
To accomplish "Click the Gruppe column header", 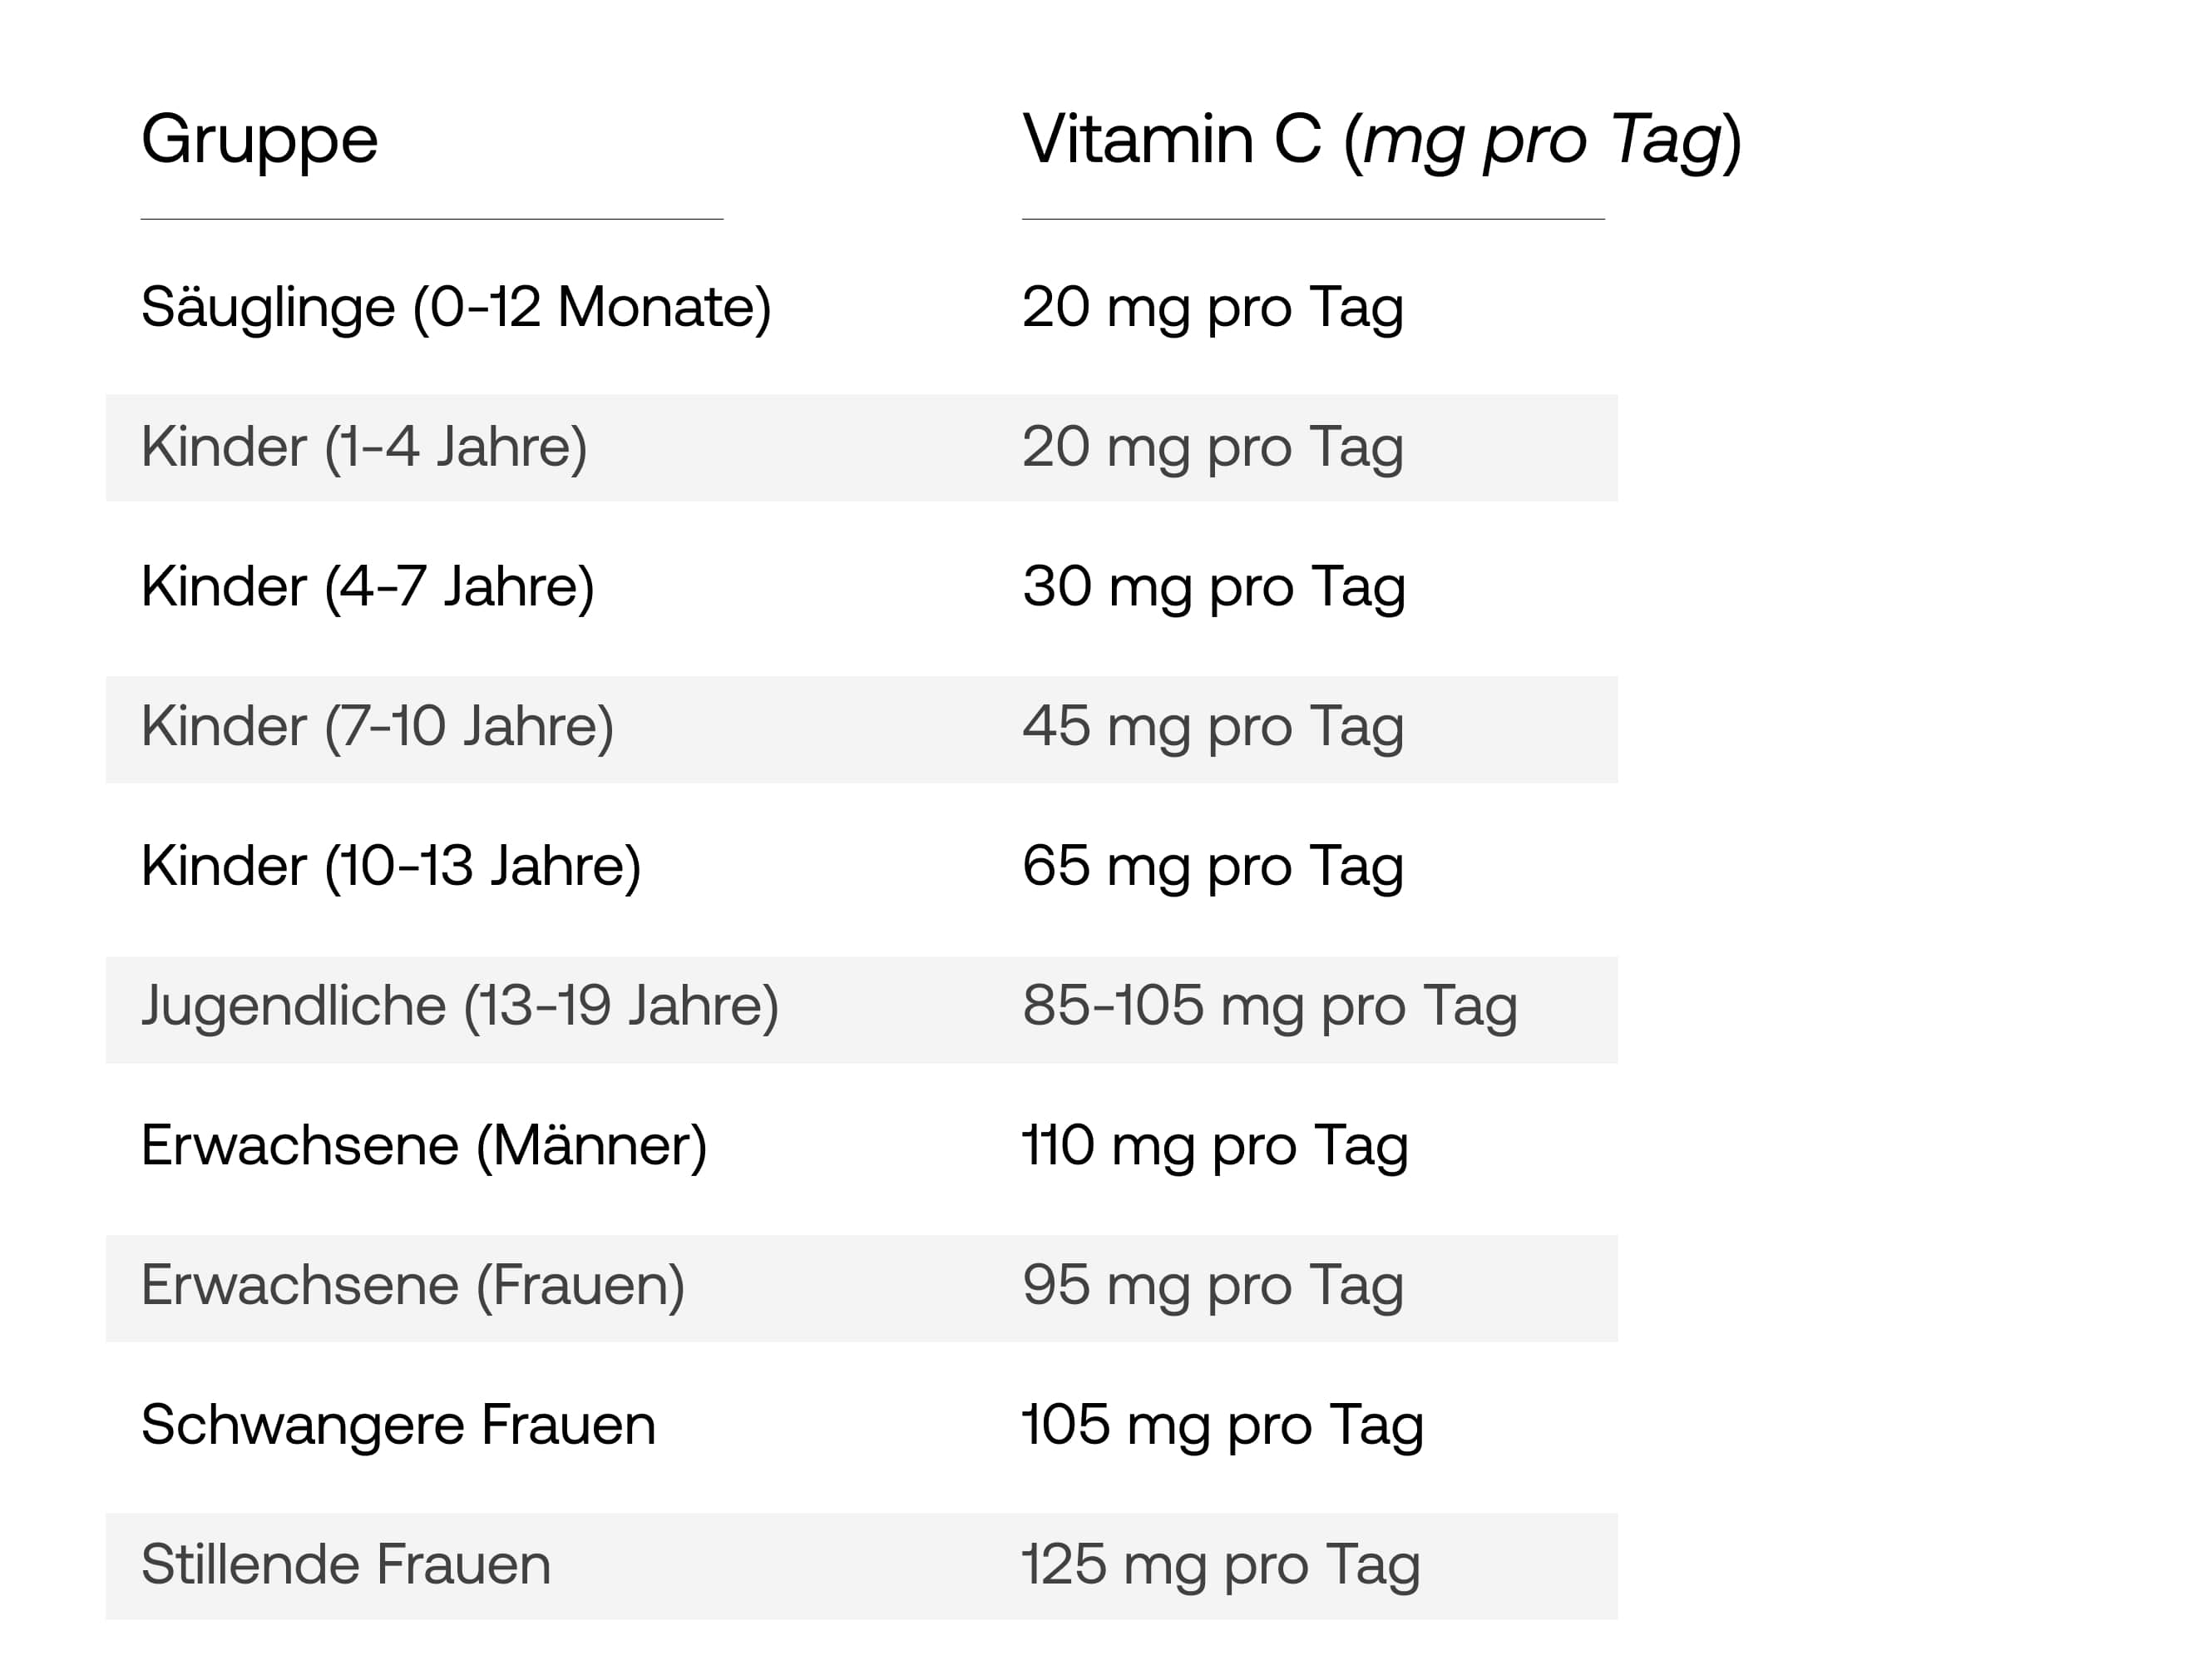I will click(259, 140).
